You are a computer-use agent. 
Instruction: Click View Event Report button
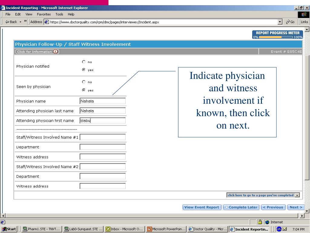click(202, 207)
